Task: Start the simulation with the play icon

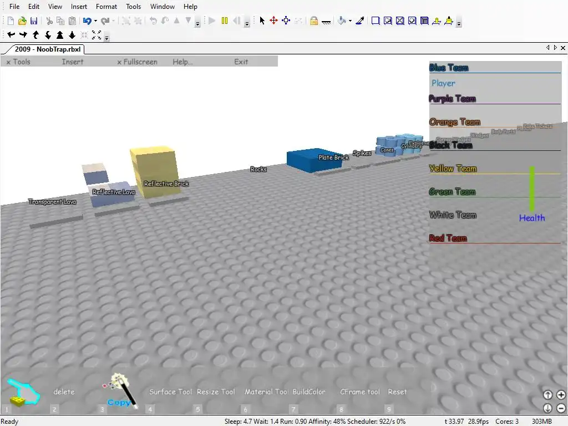Action: [212, 21]
